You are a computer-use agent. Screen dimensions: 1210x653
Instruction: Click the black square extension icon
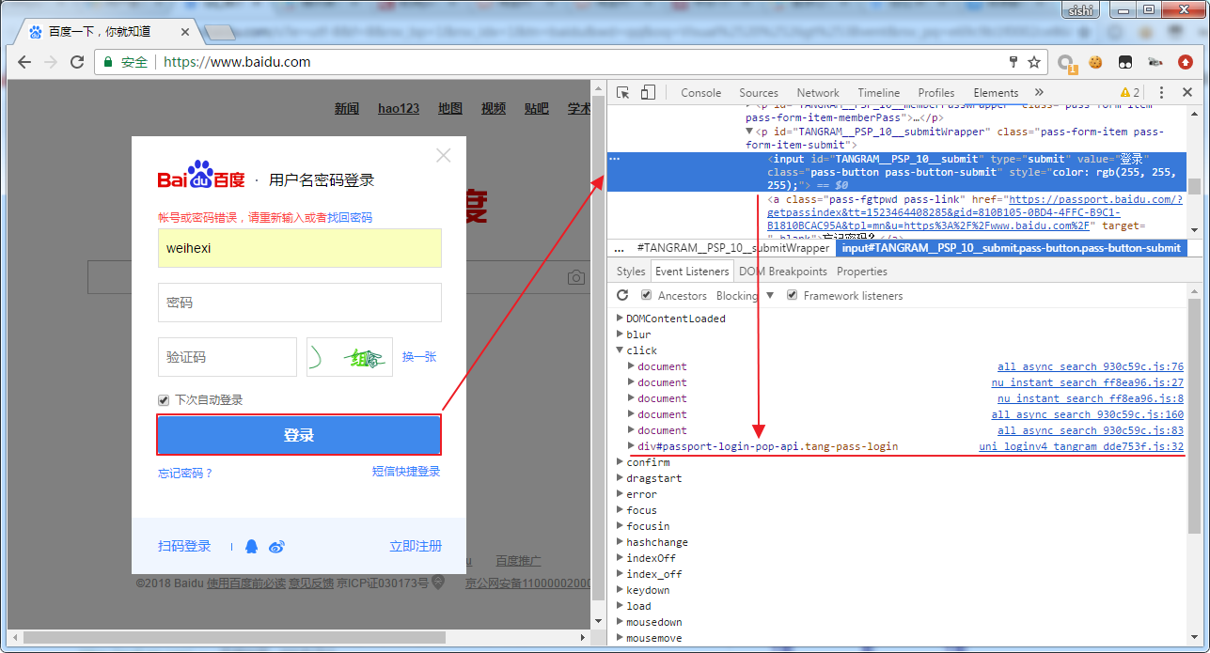[x=1124, y=62]
